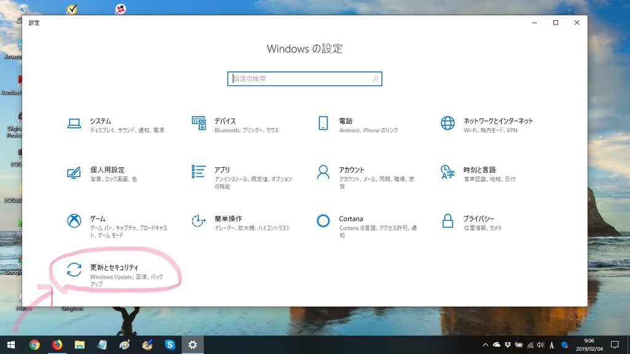Image resolution: width=630 pixels, height=354 pixels.
Task: Open the Action Center notifications icon
Action: 615,345
